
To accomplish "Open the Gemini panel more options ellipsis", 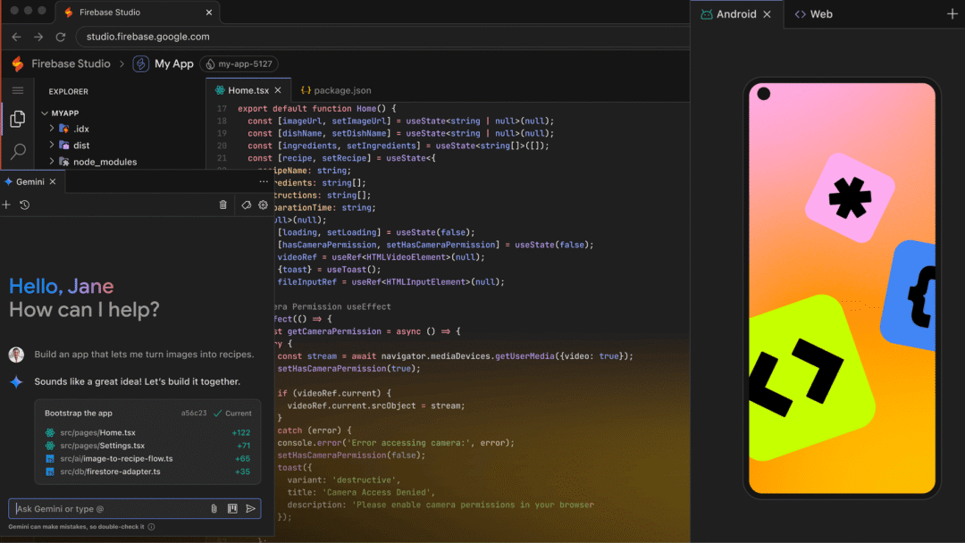I will tap(264, 181).
